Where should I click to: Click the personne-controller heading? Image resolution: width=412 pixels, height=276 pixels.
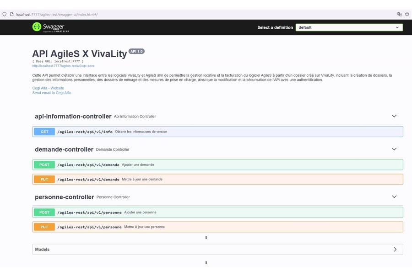point(65,197)
